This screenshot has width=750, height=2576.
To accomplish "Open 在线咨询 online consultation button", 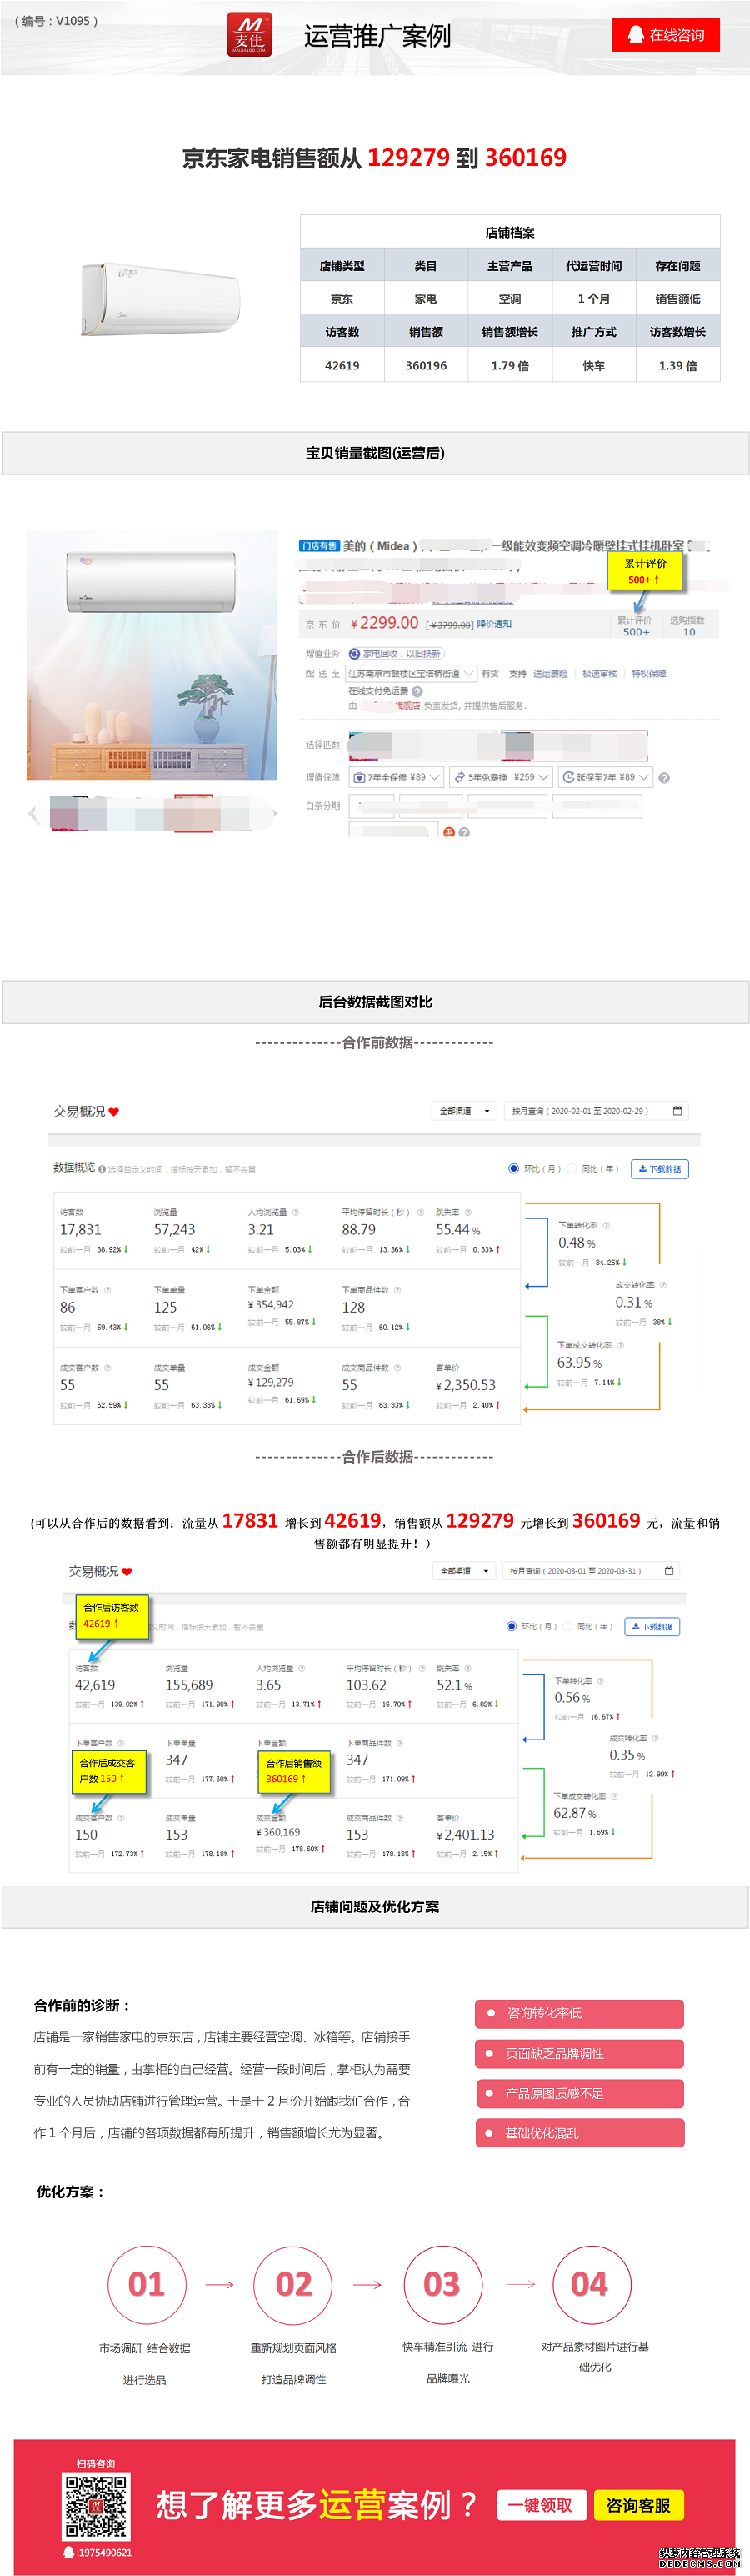I will 666,35.
